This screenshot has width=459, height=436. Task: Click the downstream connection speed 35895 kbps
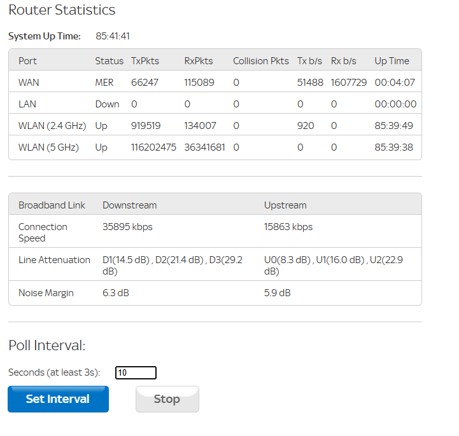tap(127, 227)
